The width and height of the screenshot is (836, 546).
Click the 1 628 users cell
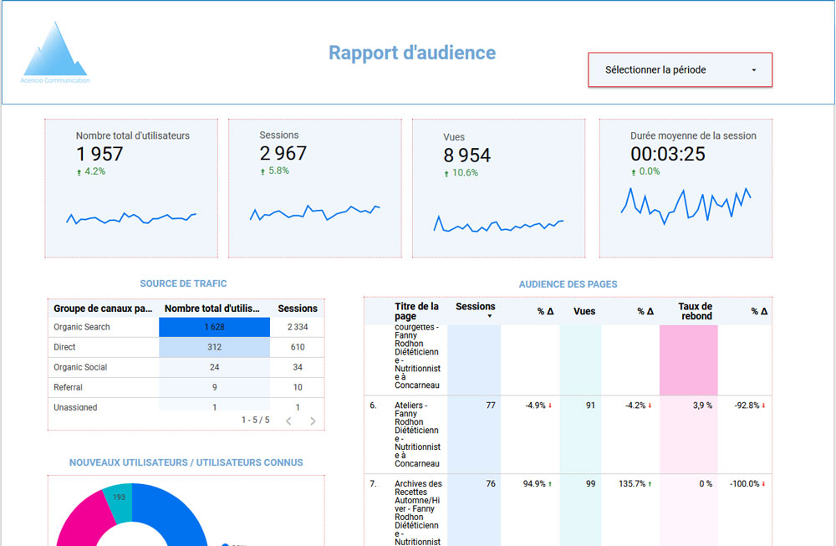(214, 327)
